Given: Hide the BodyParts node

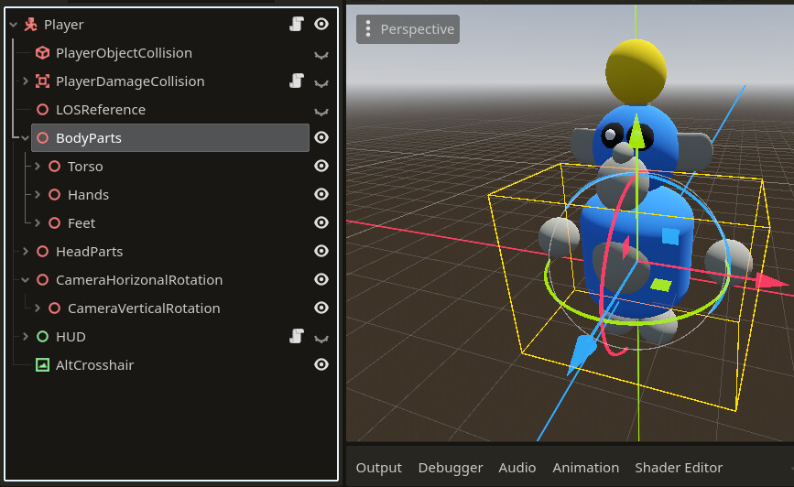Looking at the screenshot, I should pos(321,138).
